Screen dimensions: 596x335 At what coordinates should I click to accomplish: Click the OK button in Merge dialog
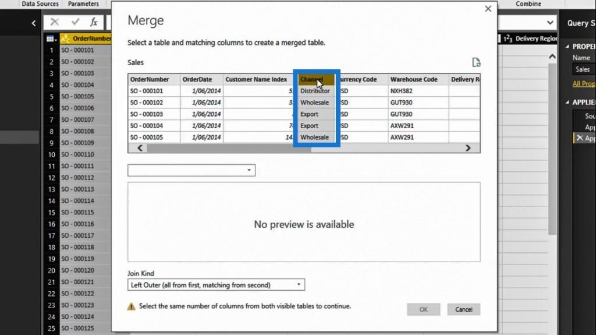point(424,309)
